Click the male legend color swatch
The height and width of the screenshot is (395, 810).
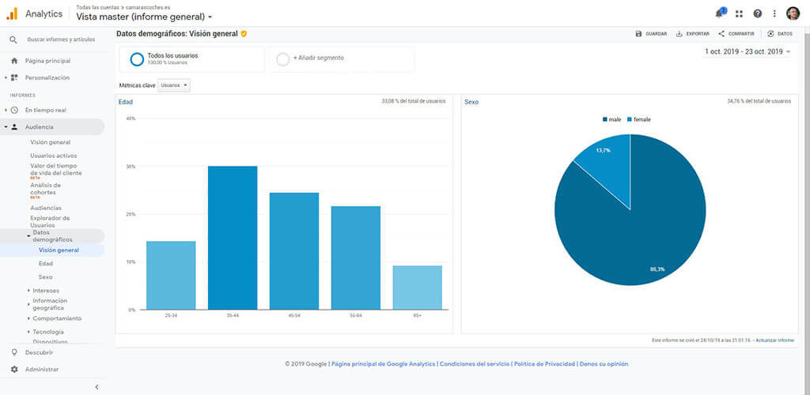coord(605,119)
